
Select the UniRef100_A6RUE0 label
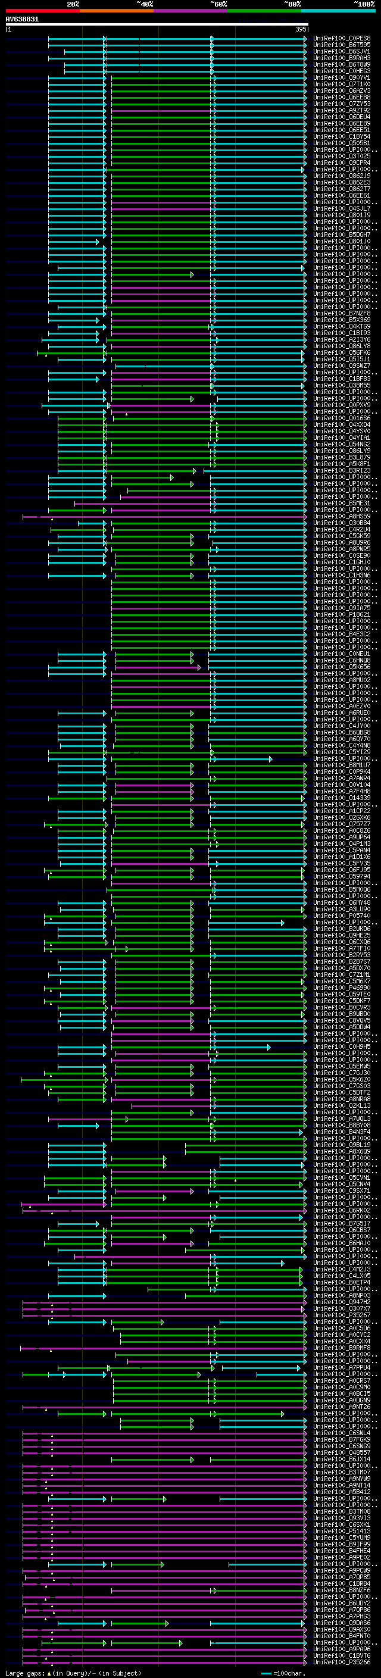342,713
